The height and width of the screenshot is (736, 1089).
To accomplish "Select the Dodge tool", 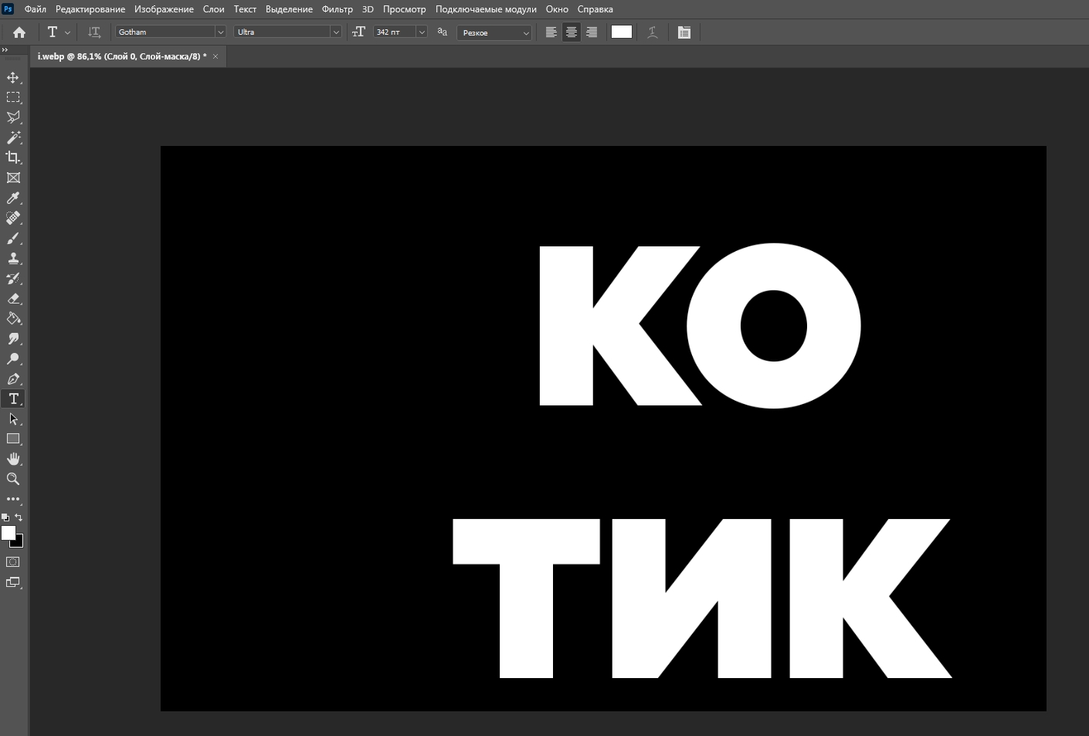I will click(13, 358).
